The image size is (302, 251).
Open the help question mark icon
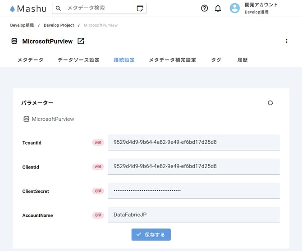[x=204, y=8]
